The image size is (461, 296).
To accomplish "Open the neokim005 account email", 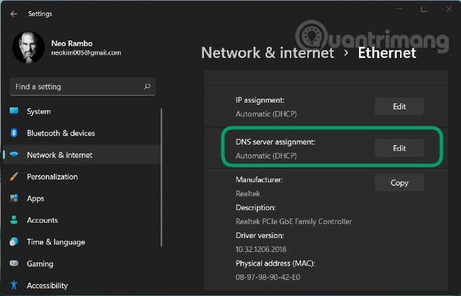I will coord(86,53).
